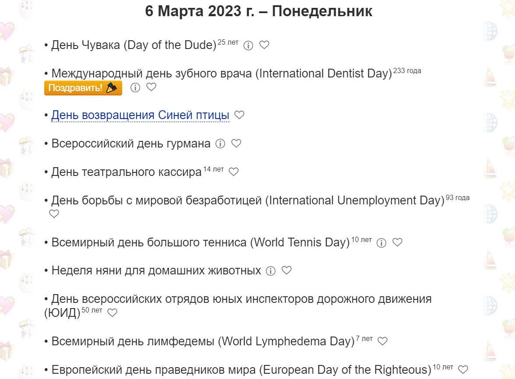This screenshot has width=515, height=379.
Task: Toggle heart for Неделя няни для домашних животных
Action: (287, 270)
